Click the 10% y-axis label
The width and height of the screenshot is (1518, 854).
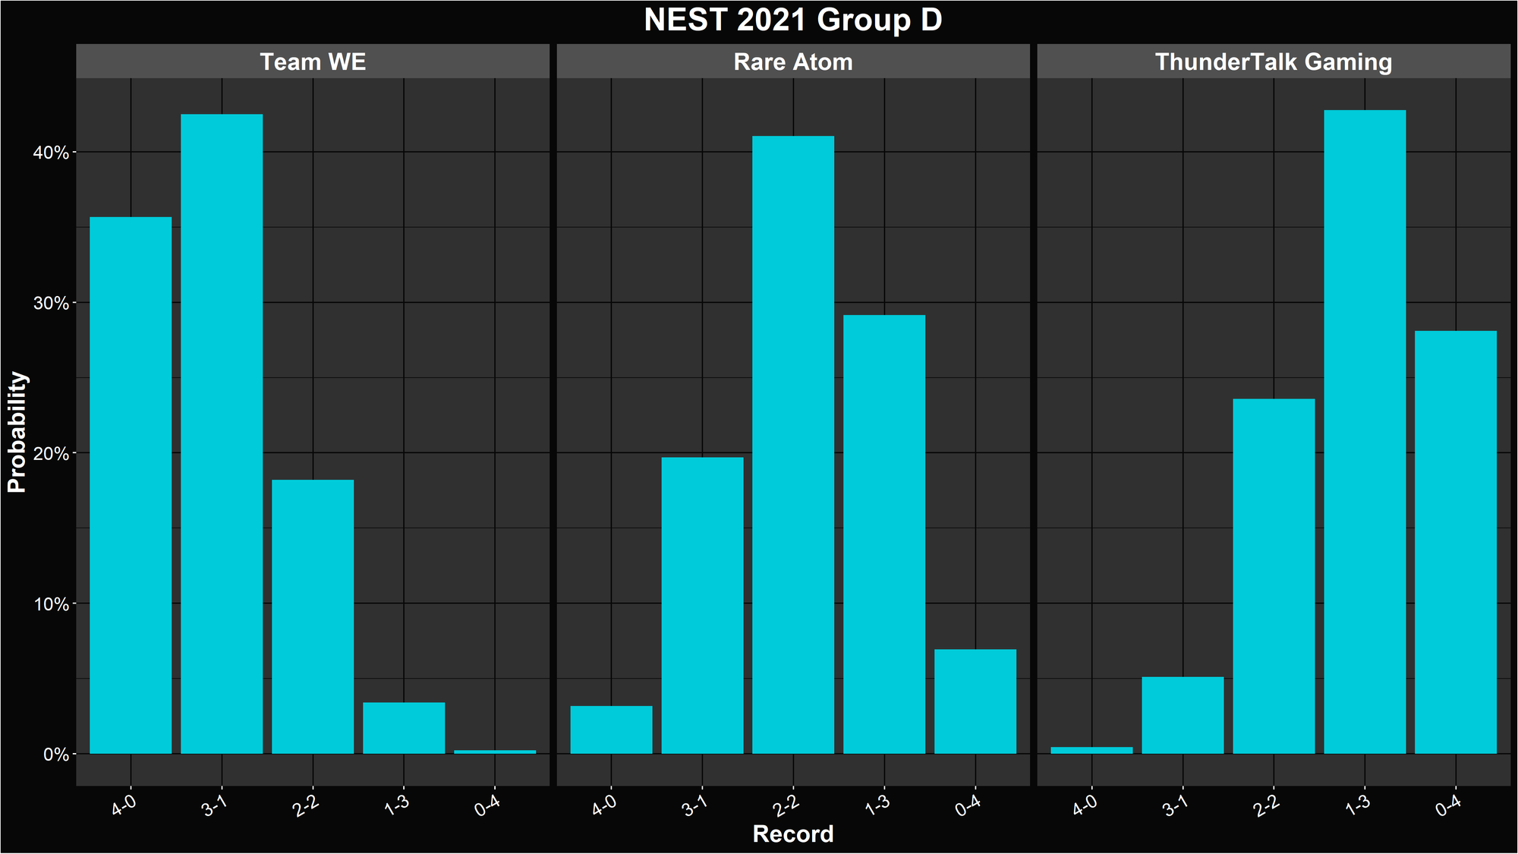pos(51,604)
